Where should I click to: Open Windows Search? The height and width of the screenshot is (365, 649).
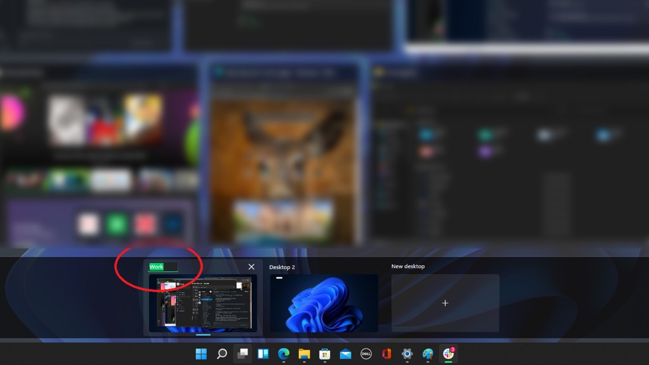(x=221, y=353)
